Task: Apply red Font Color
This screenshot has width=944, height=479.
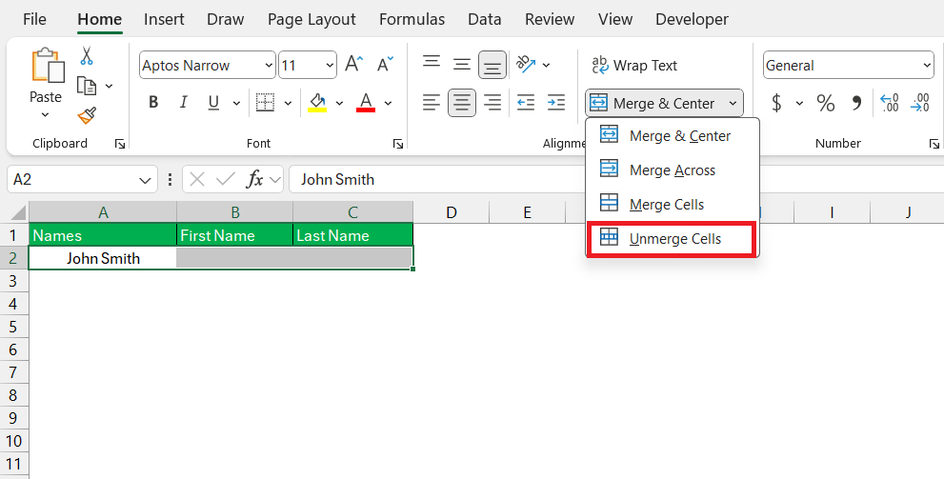Action: pyautogui.click(x=366, y=103)
